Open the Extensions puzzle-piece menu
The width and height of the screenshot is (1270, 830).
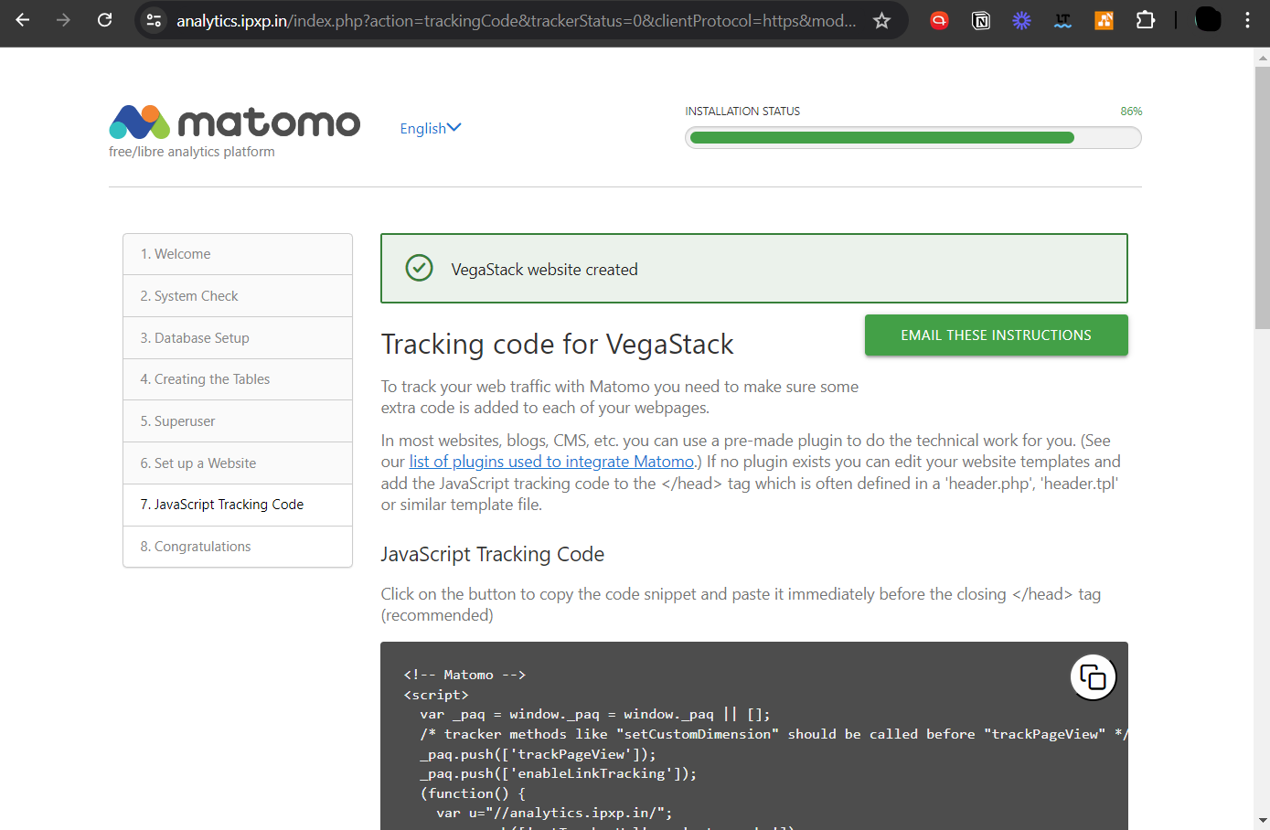1146,20
